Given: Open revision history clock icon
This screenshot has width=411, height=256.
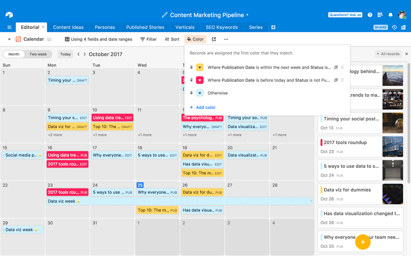Looking at the screenshot, I should pyautogui.click(x=394, y=27).
